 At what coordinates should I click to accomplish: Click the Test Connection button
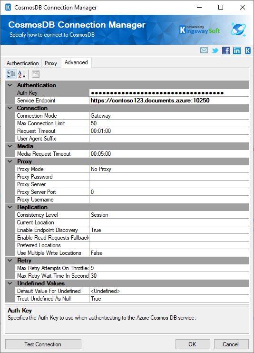tap(43, 344)
